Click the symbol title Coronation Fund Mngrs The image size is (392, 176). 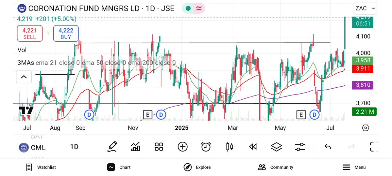101,8
